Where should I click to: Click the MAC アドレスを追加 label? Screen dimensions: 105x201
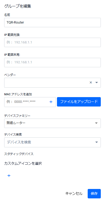pos(18,94)
